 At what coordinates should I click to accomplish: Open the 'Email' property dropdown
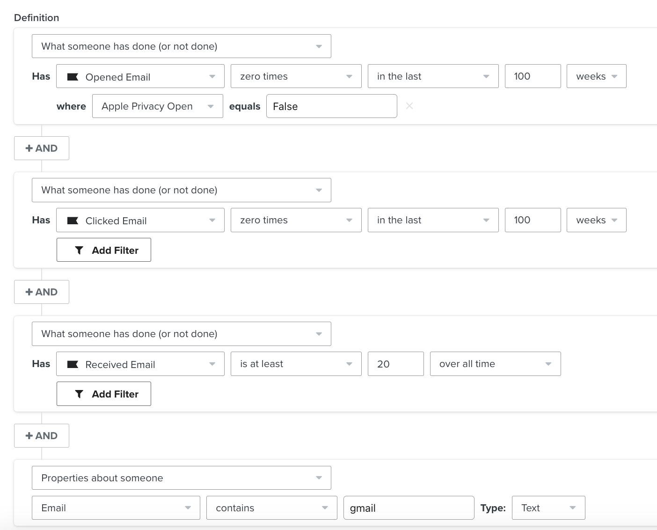pyautogui.click(x=115, y=508)
